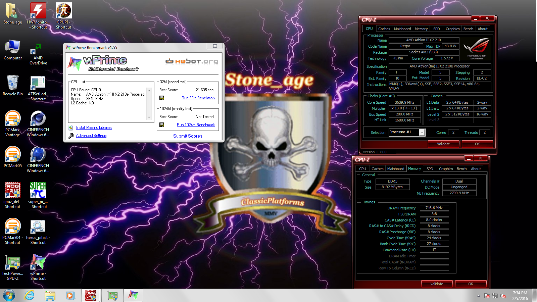Click the save icon under 32M Best Score

162,98
